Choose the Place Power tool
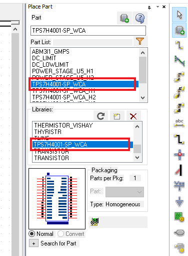188x256 pixels. point(179,186)
